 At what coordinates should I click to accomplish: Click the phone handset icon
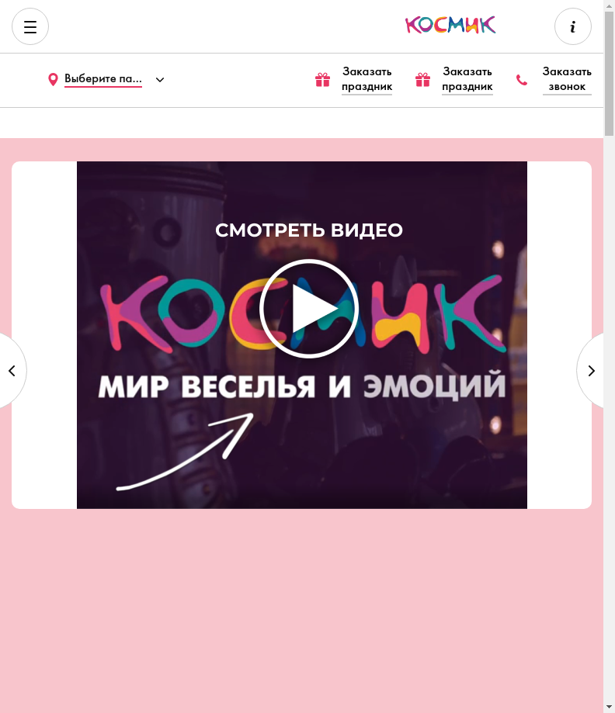[522, 80]
